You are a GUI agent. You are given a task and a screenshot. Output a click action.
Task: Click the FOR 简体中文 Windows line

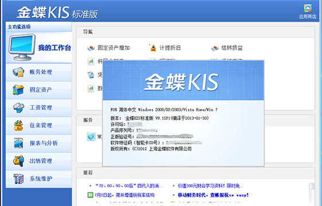164,110
